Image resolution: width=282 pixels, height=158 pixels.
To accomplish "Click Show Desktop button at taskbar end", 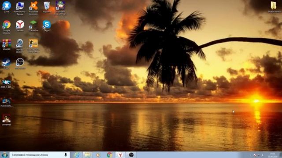I will pos(281,155).
